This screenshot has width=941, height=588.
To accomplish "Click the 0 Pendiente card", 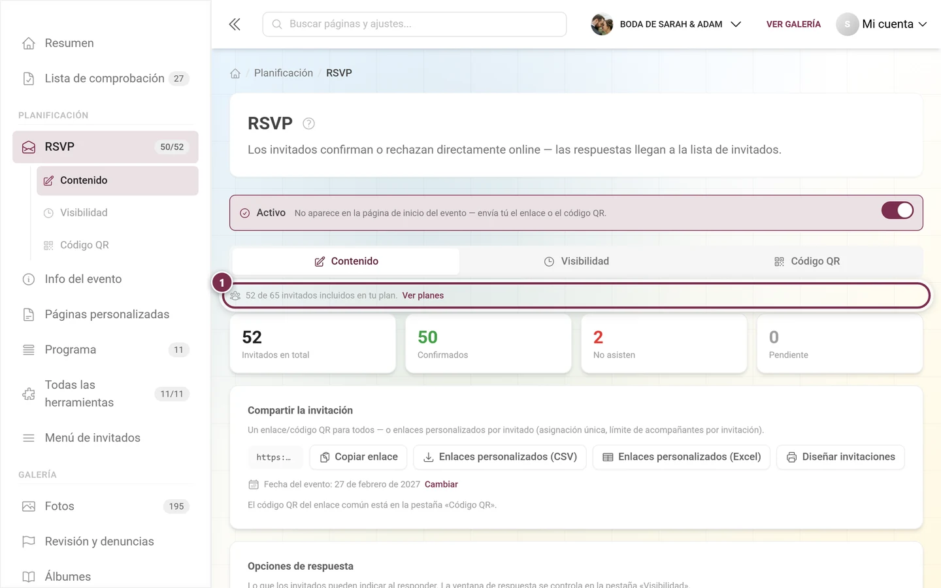I will pyautogui.click(x=840, y=344).
